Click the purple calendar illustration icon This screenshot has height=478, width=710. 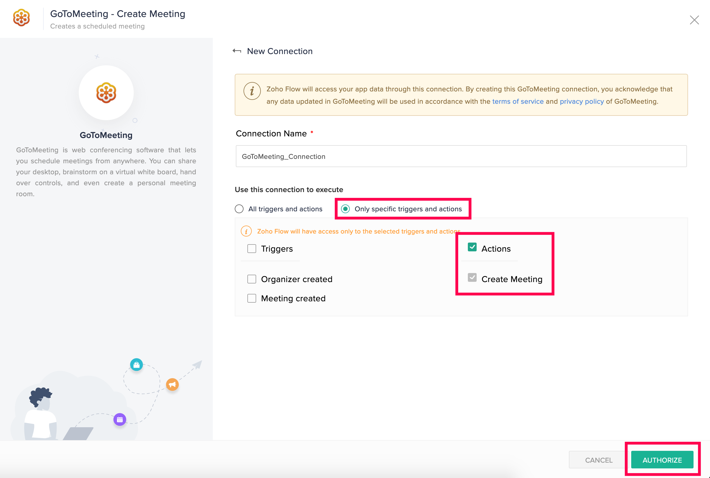(120, 420)
